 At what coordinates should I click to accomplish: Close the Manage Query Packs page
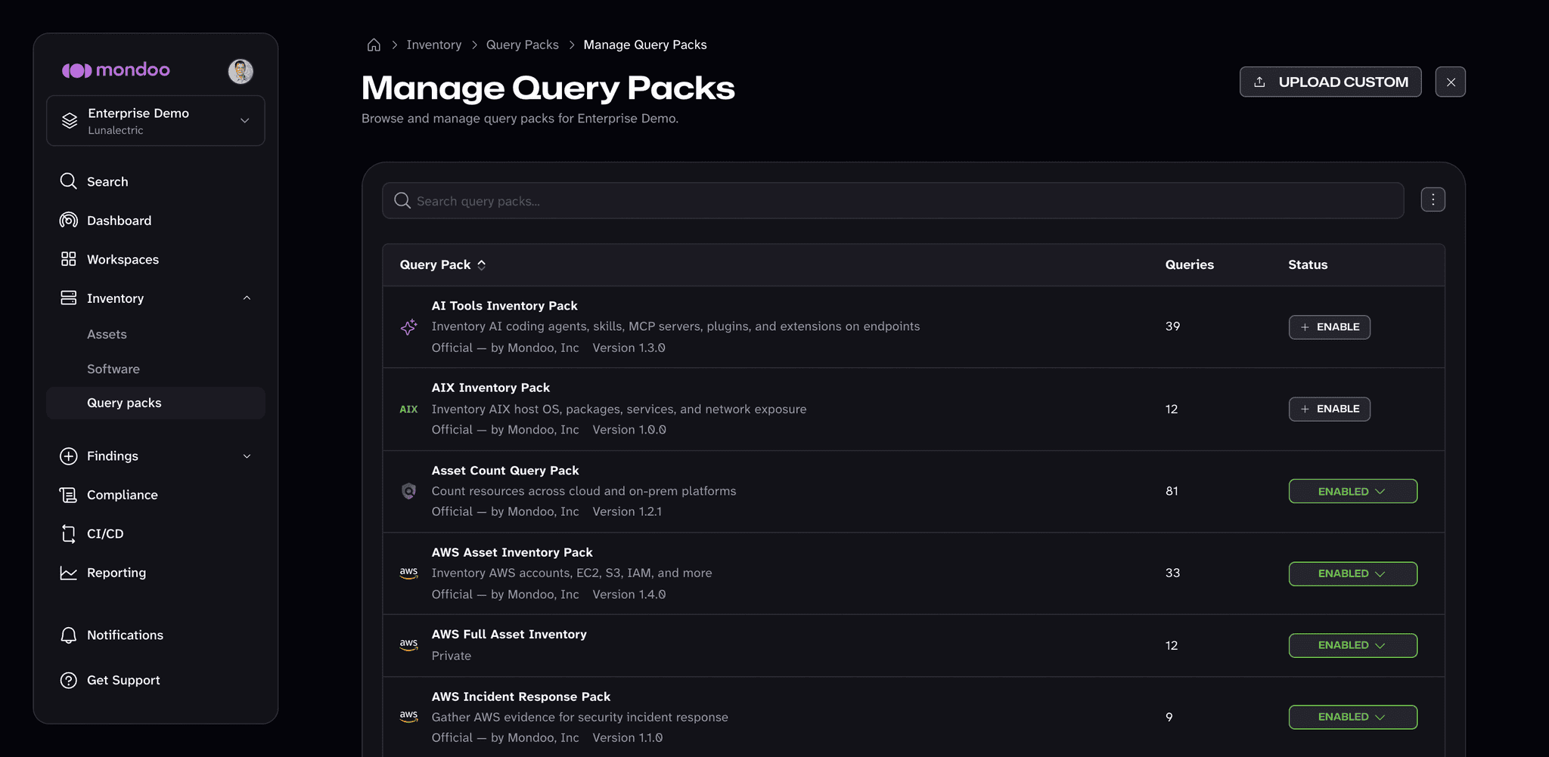click(x=1450, y=82)
